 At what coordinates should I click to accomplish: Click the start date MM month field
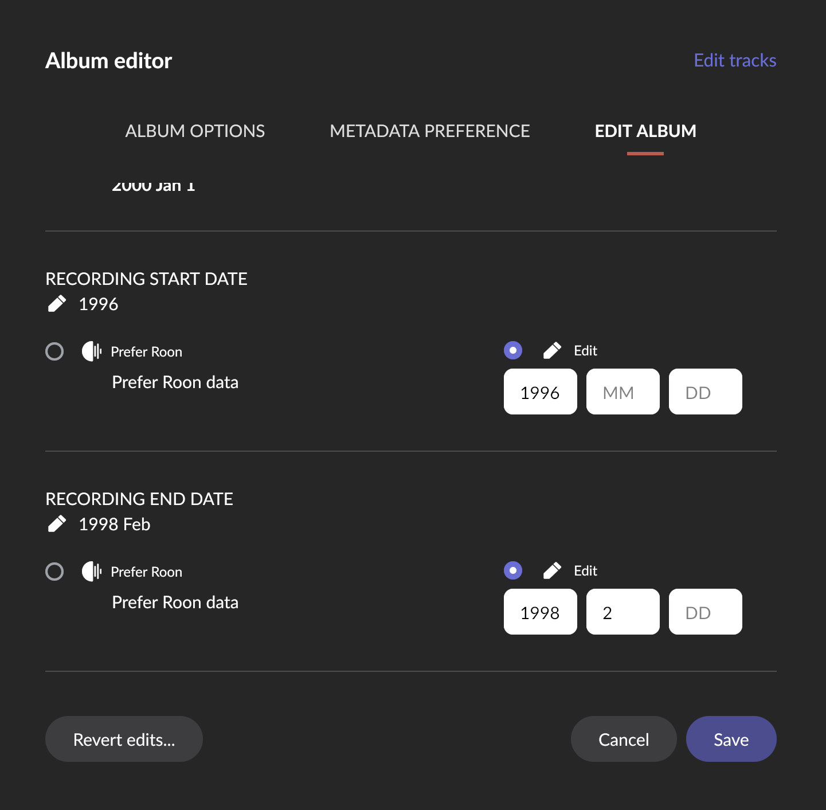point(623,392)
